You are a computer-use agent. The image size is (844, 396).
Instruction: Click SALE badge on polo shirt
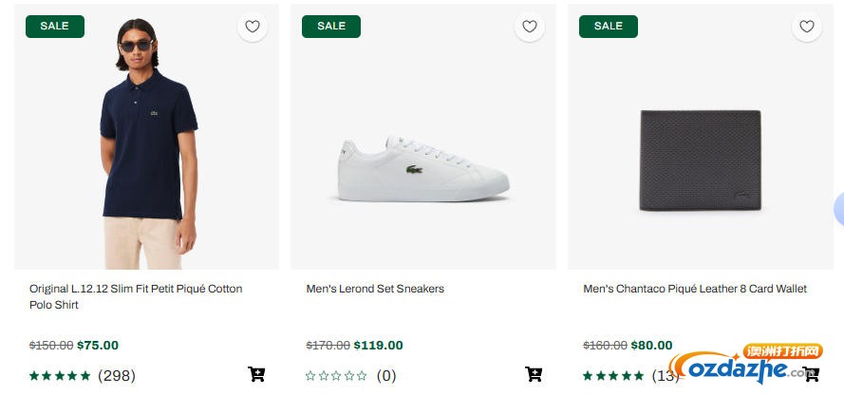54,27
